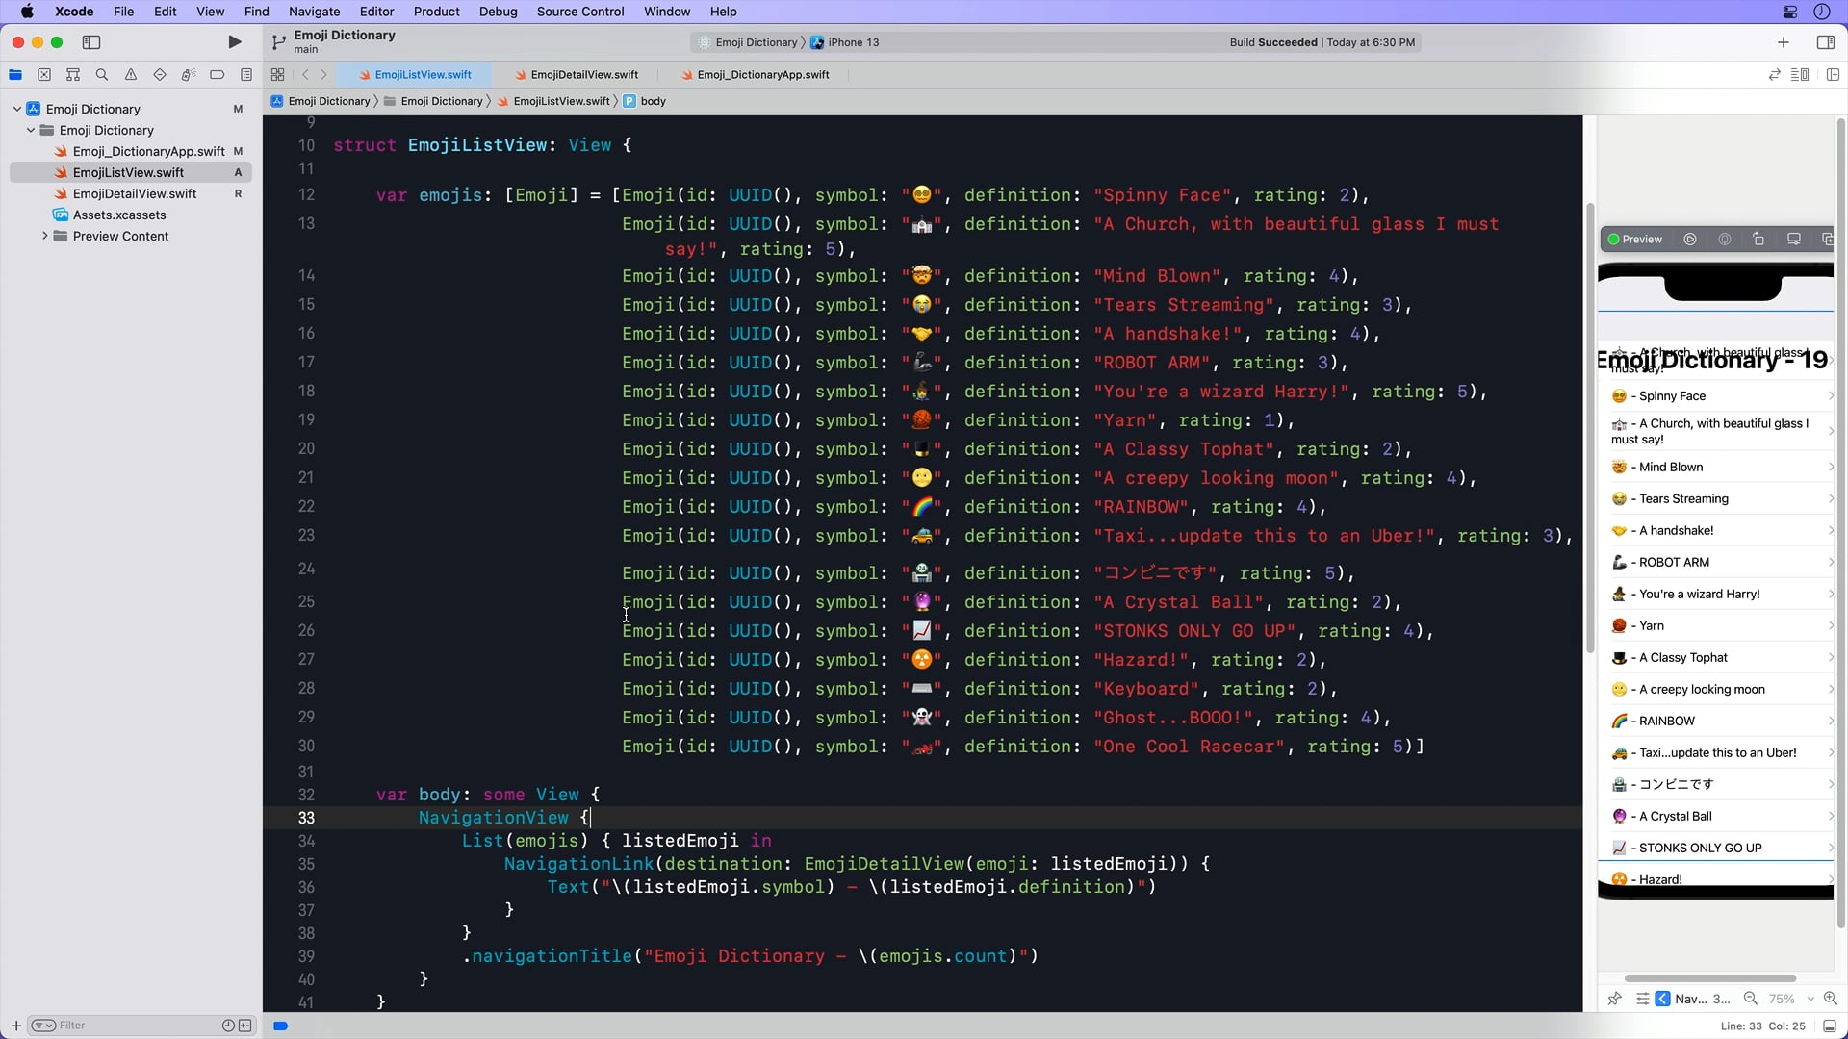Screen dimensions: 1848x1039
Task: Toggle the inspectors panel
Action: pyautogui.click(x=1825, y=42)
